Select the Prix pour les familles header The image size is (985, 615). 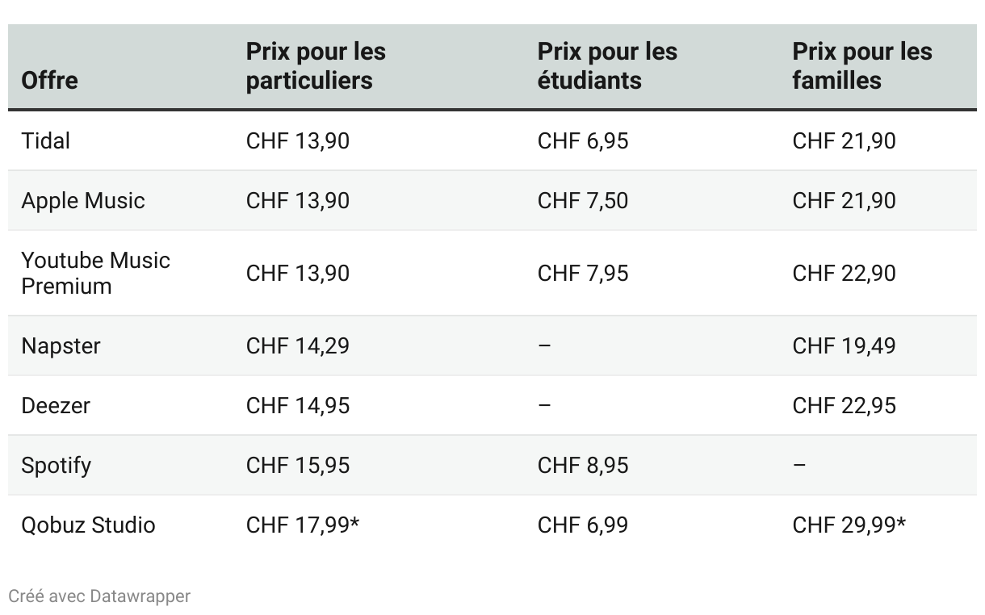click(x=861, y=66)
